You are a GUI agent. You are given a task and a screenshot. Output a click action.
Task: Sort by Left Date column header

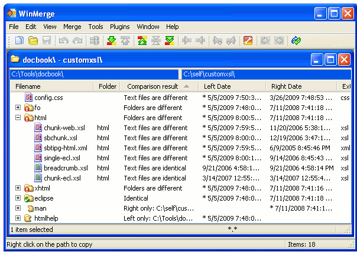[232, 86]
